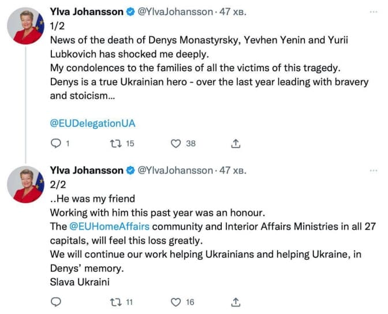Open second tweet's 47 хв. timestamp
Image resolution: width=388 pixels, height=314 pixels.
click(x=233, y=171)
